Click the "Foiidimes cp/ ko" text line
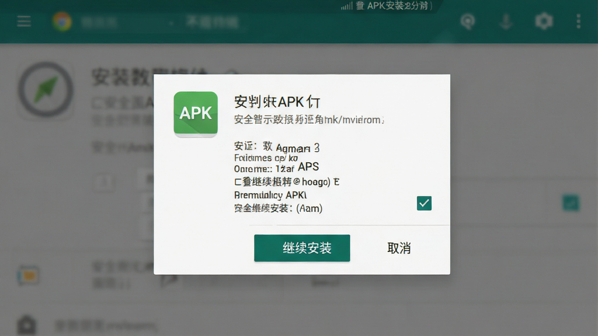Screen dimensions: 598x336 coord(266,157)
